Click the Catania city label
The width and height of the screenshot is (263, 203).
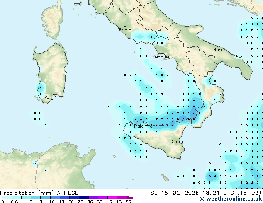click(180, 142)
